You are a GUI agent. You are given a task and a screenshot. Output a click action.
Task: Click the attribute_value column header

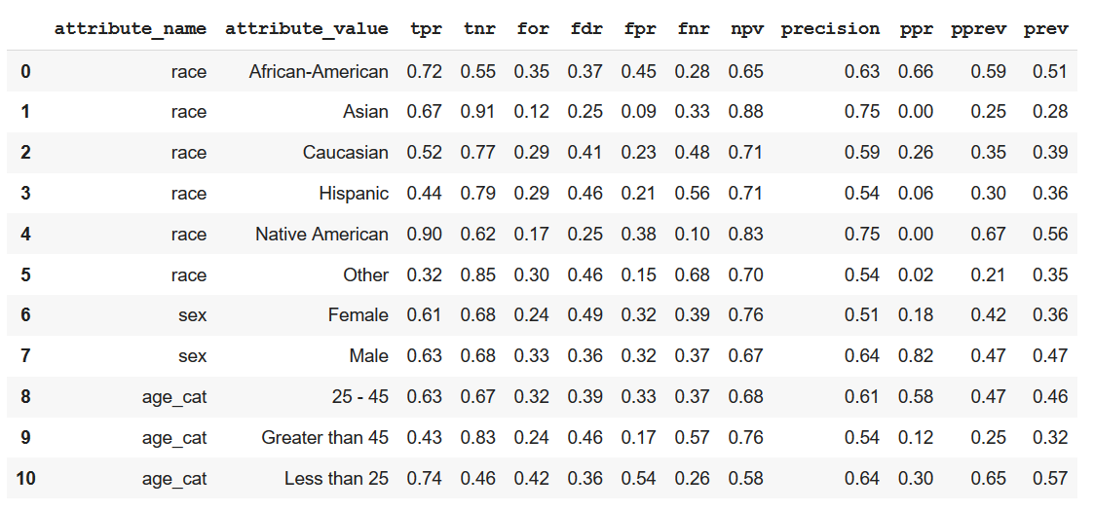pos(306,28)
